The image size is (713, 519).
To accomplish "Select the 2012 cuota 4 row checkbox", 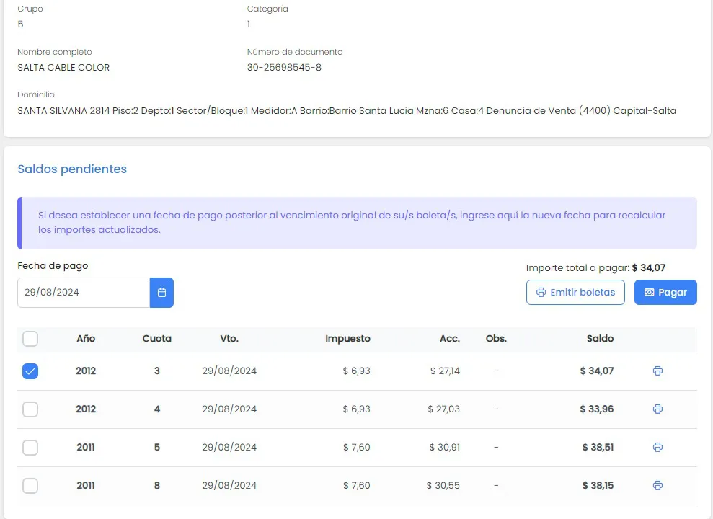I will (x=30, y=409).
